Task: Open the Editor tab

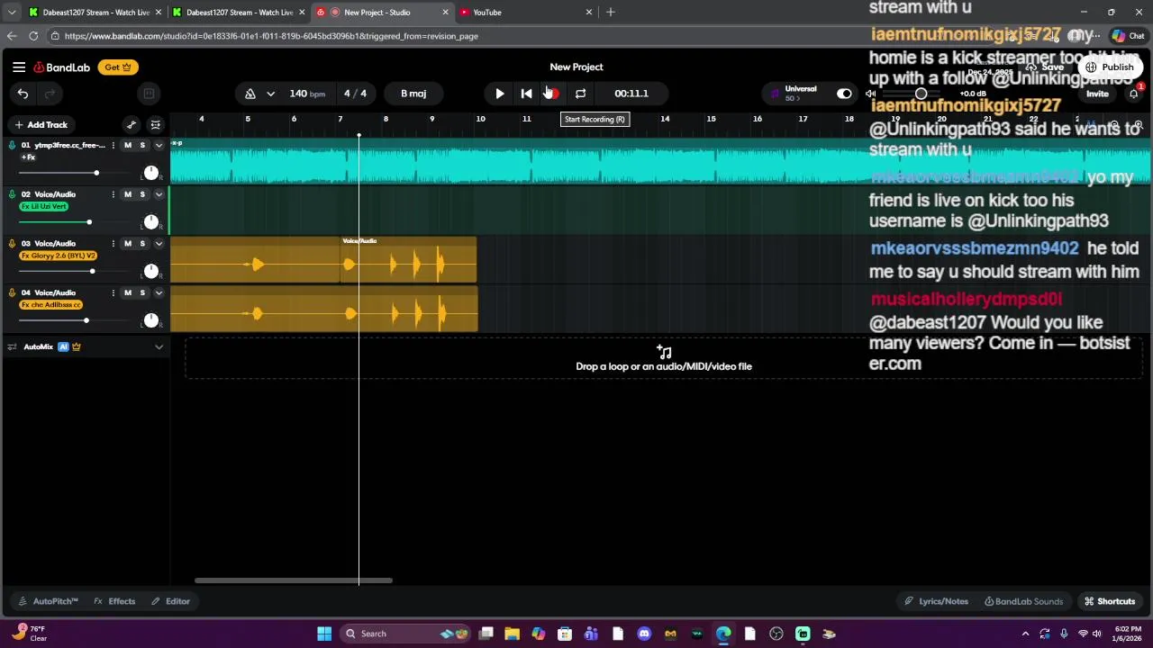Action: coord(170,601)
